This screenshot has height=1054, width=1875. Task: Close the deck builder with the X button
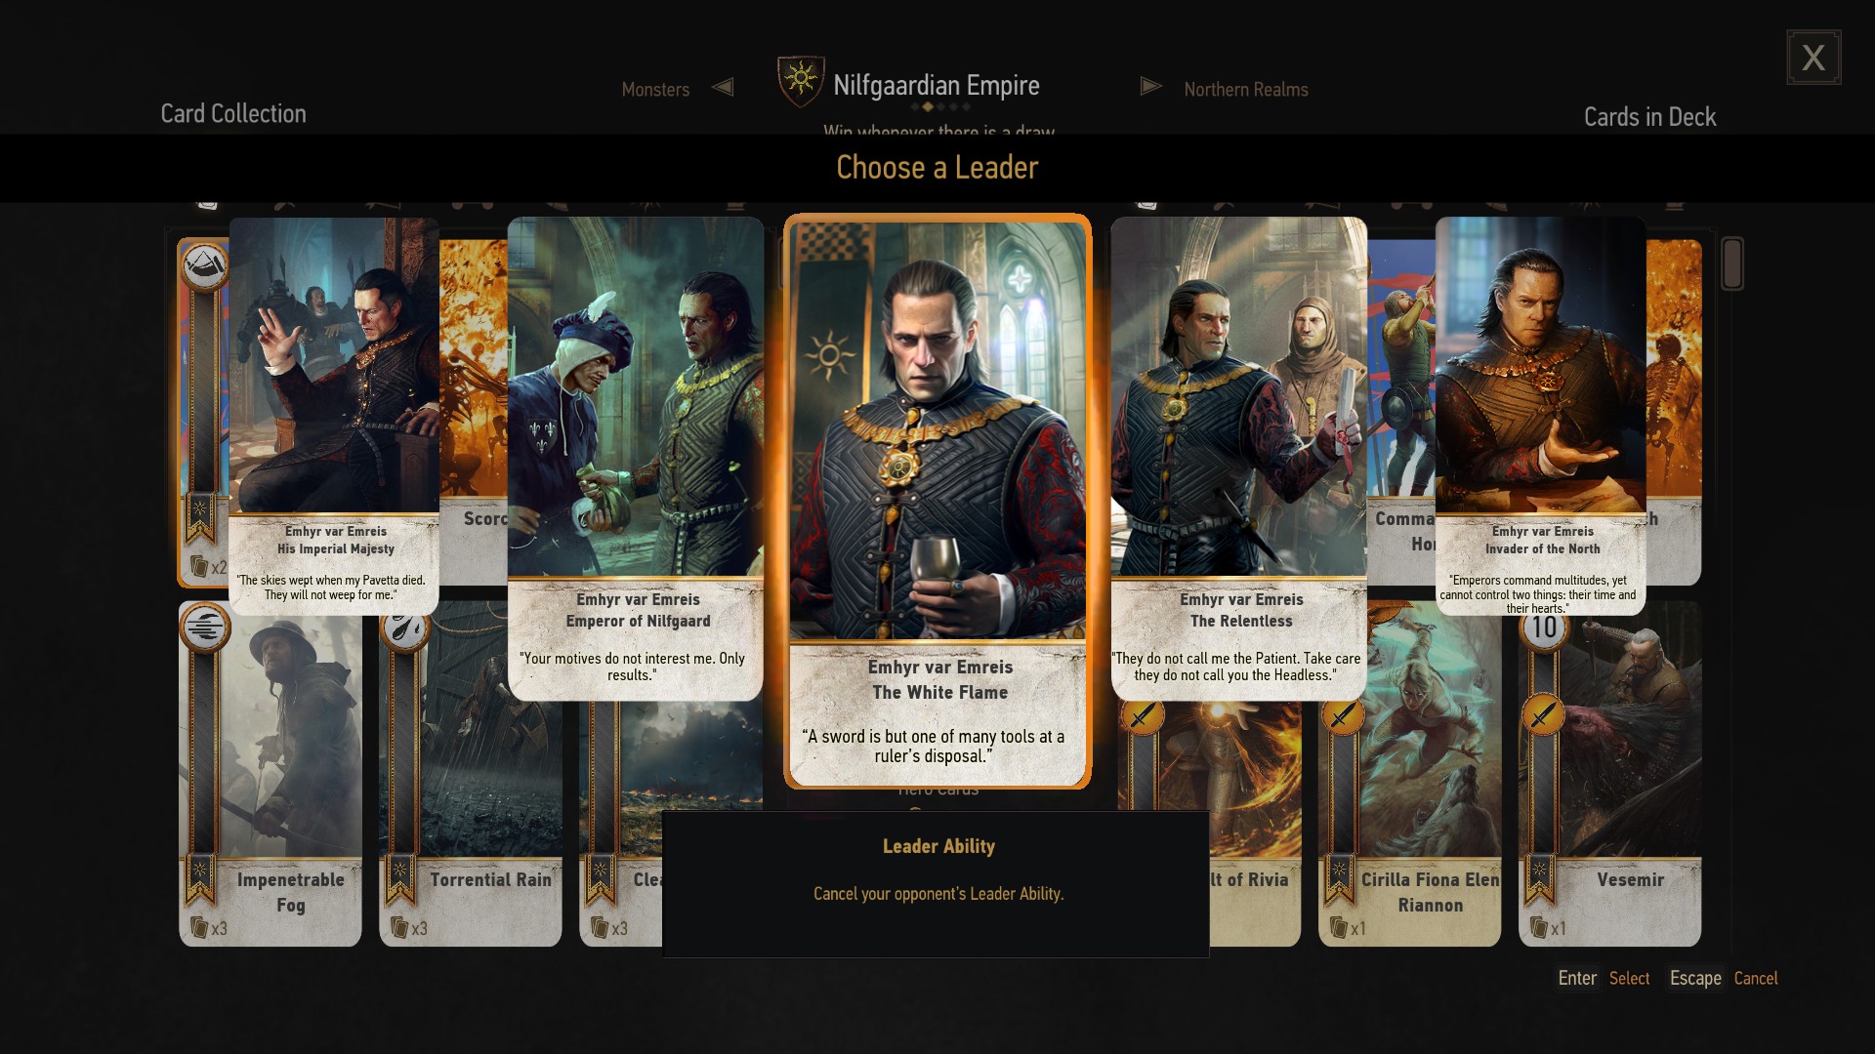(x=1813, y=58)
